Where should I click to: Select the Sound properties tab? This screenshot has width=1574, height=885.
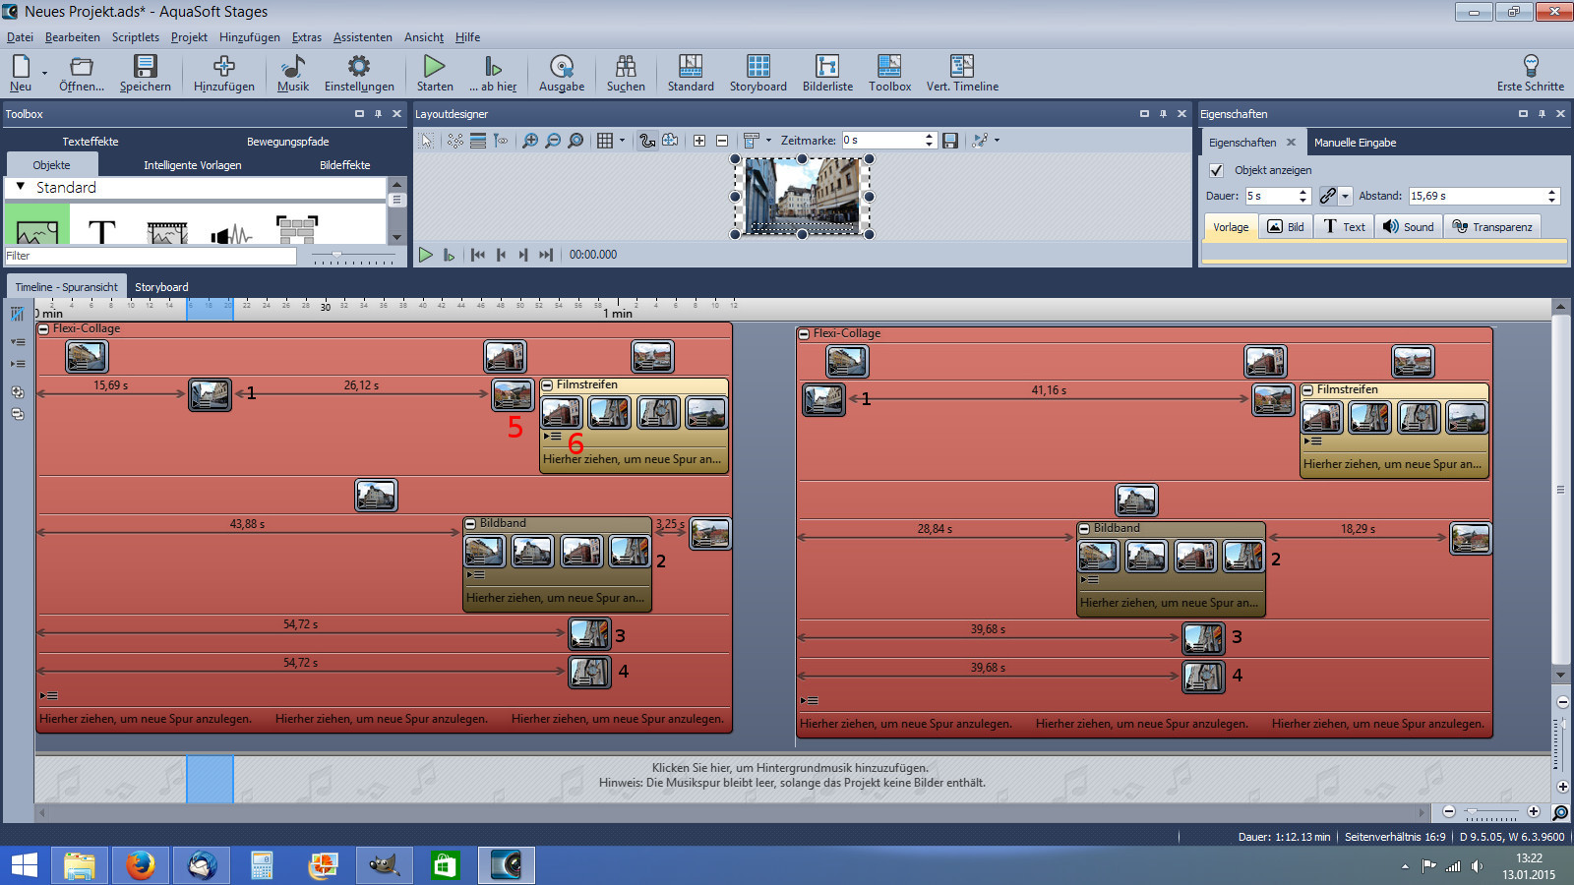point(1408,227)
